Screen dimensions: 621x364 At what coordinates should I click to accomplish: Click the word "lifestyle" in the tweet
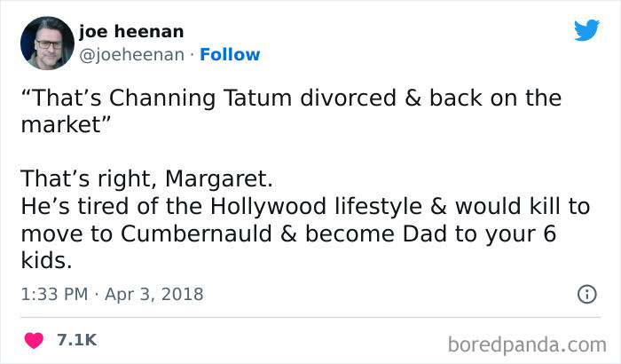(x=384, y=207)
